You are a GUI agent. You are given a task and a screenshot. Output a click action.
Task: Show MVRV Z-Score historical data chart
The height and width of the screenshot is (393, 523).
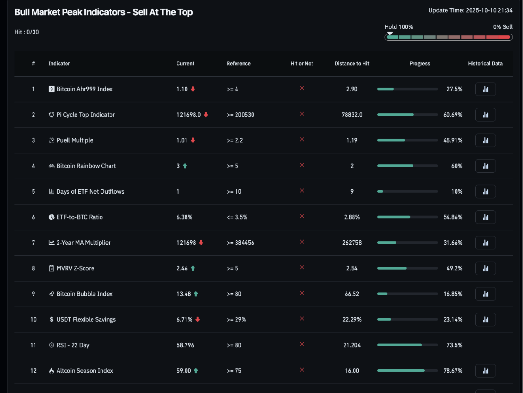click(x=485, y=268)
